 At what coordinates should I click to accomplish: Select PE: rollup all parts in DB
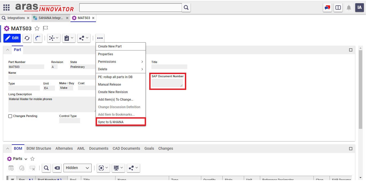point(121,77)
